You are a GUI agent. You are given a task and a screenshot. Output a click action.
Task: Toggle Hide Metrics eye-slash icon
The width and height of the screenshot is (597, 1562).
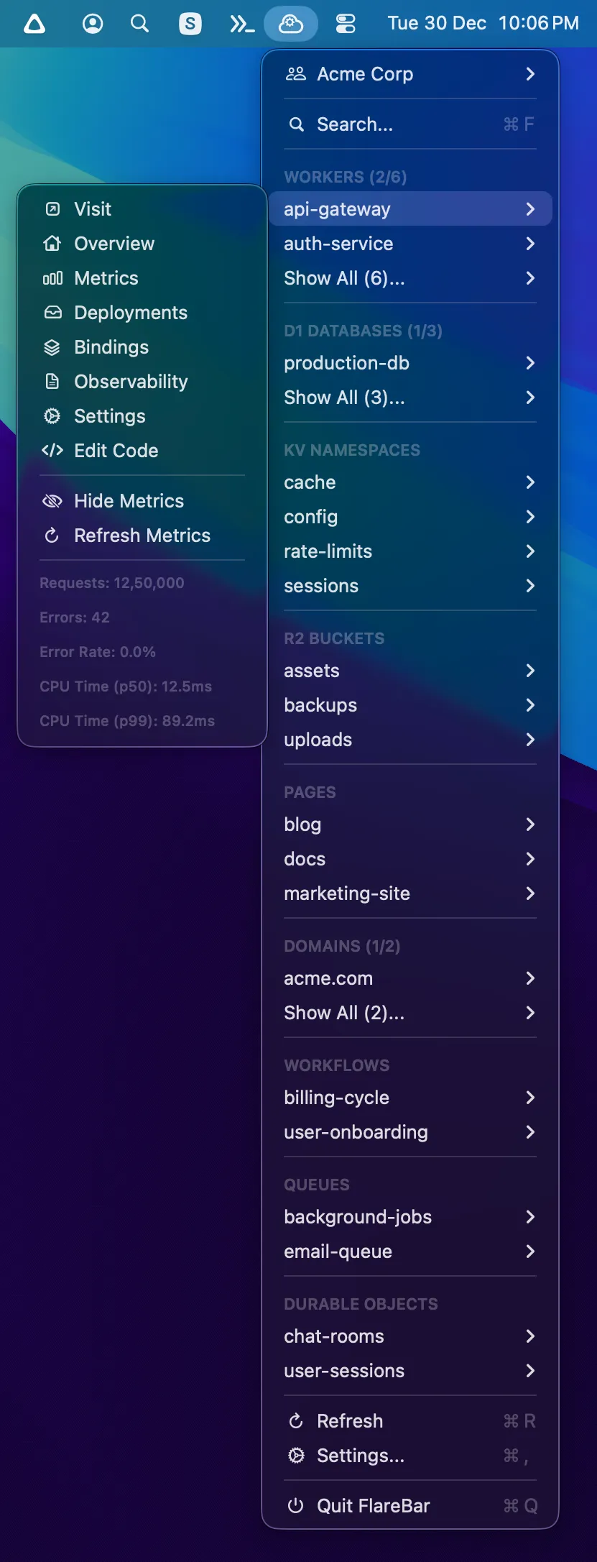(52, 501)
